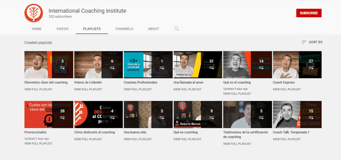Click playlist icon on Coach Talk: Temporada 1 thumbnail
The height and width of the screenshot is (160, 341).
pyautogui.click(x=311, y=118)
